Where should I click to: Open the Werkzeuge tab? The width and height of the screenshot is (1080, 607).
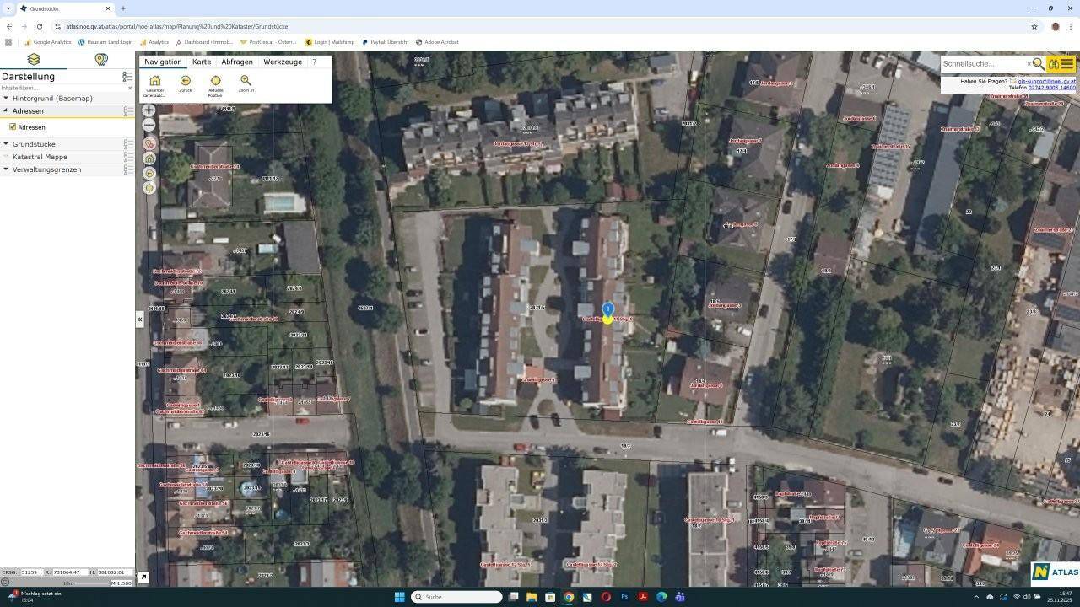[282, 62]
